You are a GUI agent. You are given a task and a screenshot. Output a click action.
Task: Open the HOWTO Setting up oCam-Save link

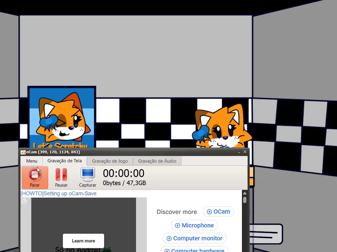click(x=58, y=193)
